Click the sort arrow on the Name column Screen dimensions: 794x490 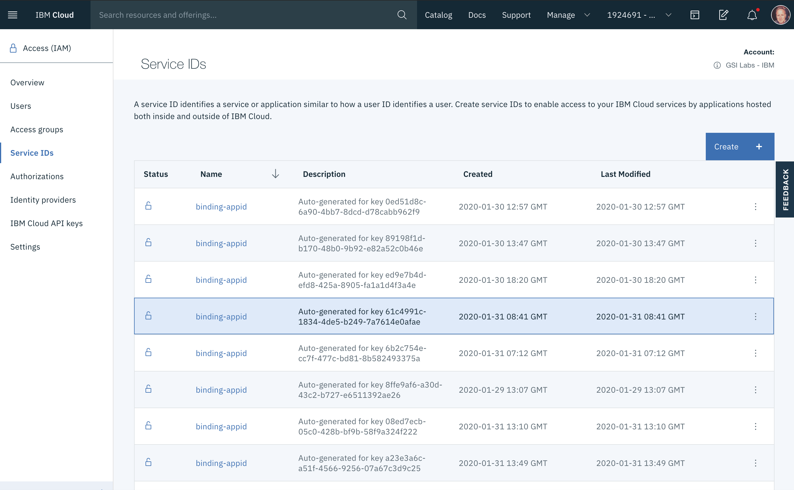pos(275,174)
